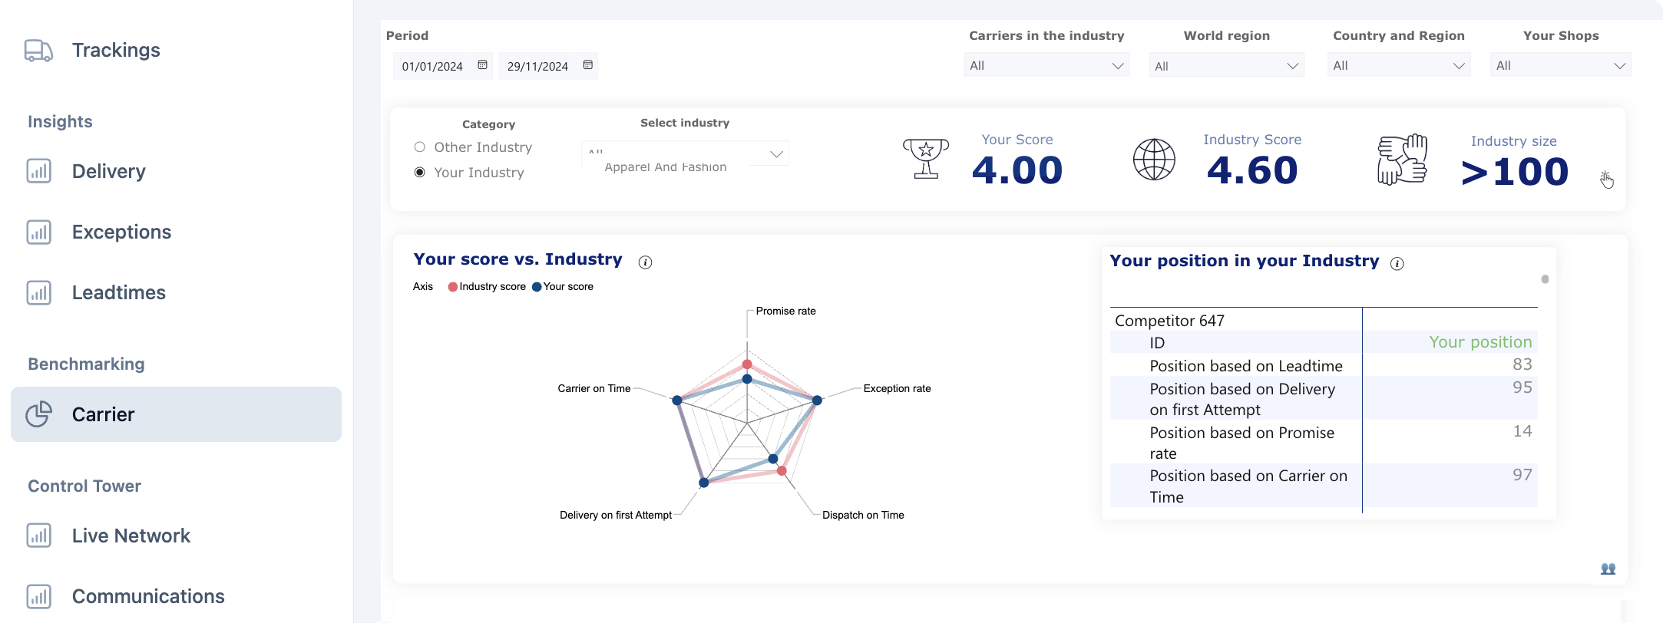Select the Other Industry radio button

(420, 147)
